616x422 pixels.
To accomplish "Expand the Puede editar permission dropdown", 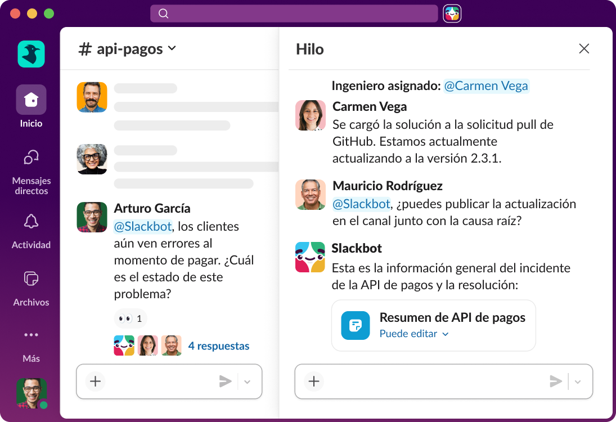I will coord(414,334).
